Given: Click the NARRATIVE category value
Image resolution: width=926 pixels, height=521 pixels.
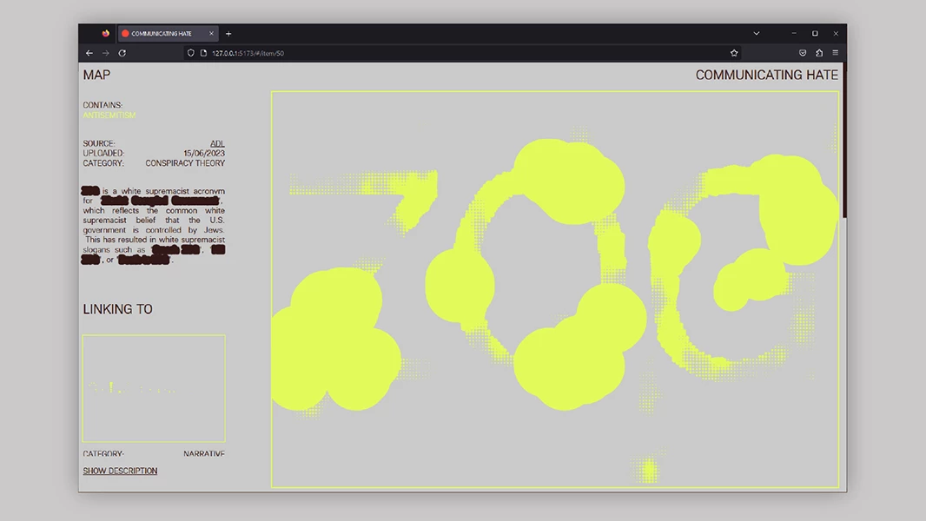Looking at the screenshot, I should (x=204, y=454).
